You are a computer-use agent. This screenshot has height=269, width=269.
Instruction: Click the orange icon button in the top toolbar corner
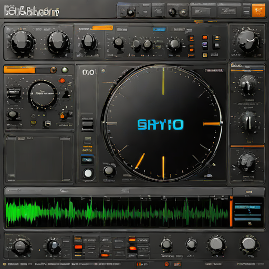pos(258,11)
